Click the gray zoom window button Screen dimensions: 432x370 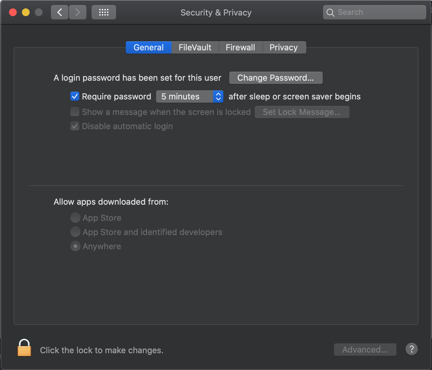39,12
